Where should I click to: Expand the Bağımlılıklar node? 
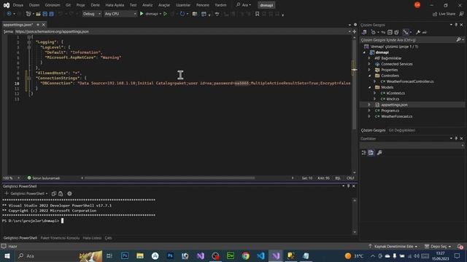click(369, 58)
